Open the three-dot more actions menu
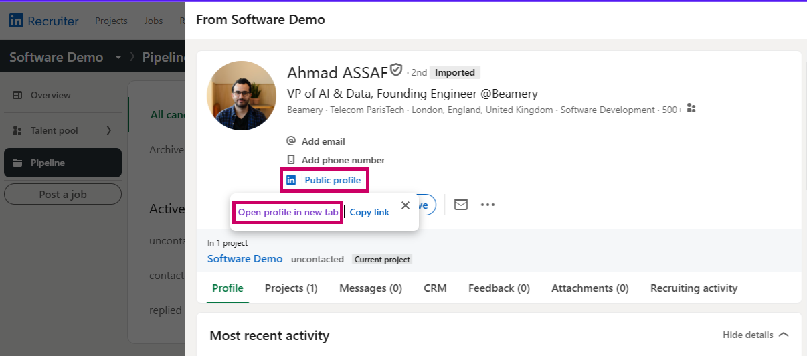This screenshot has height=356, width=807. [488, 205]
